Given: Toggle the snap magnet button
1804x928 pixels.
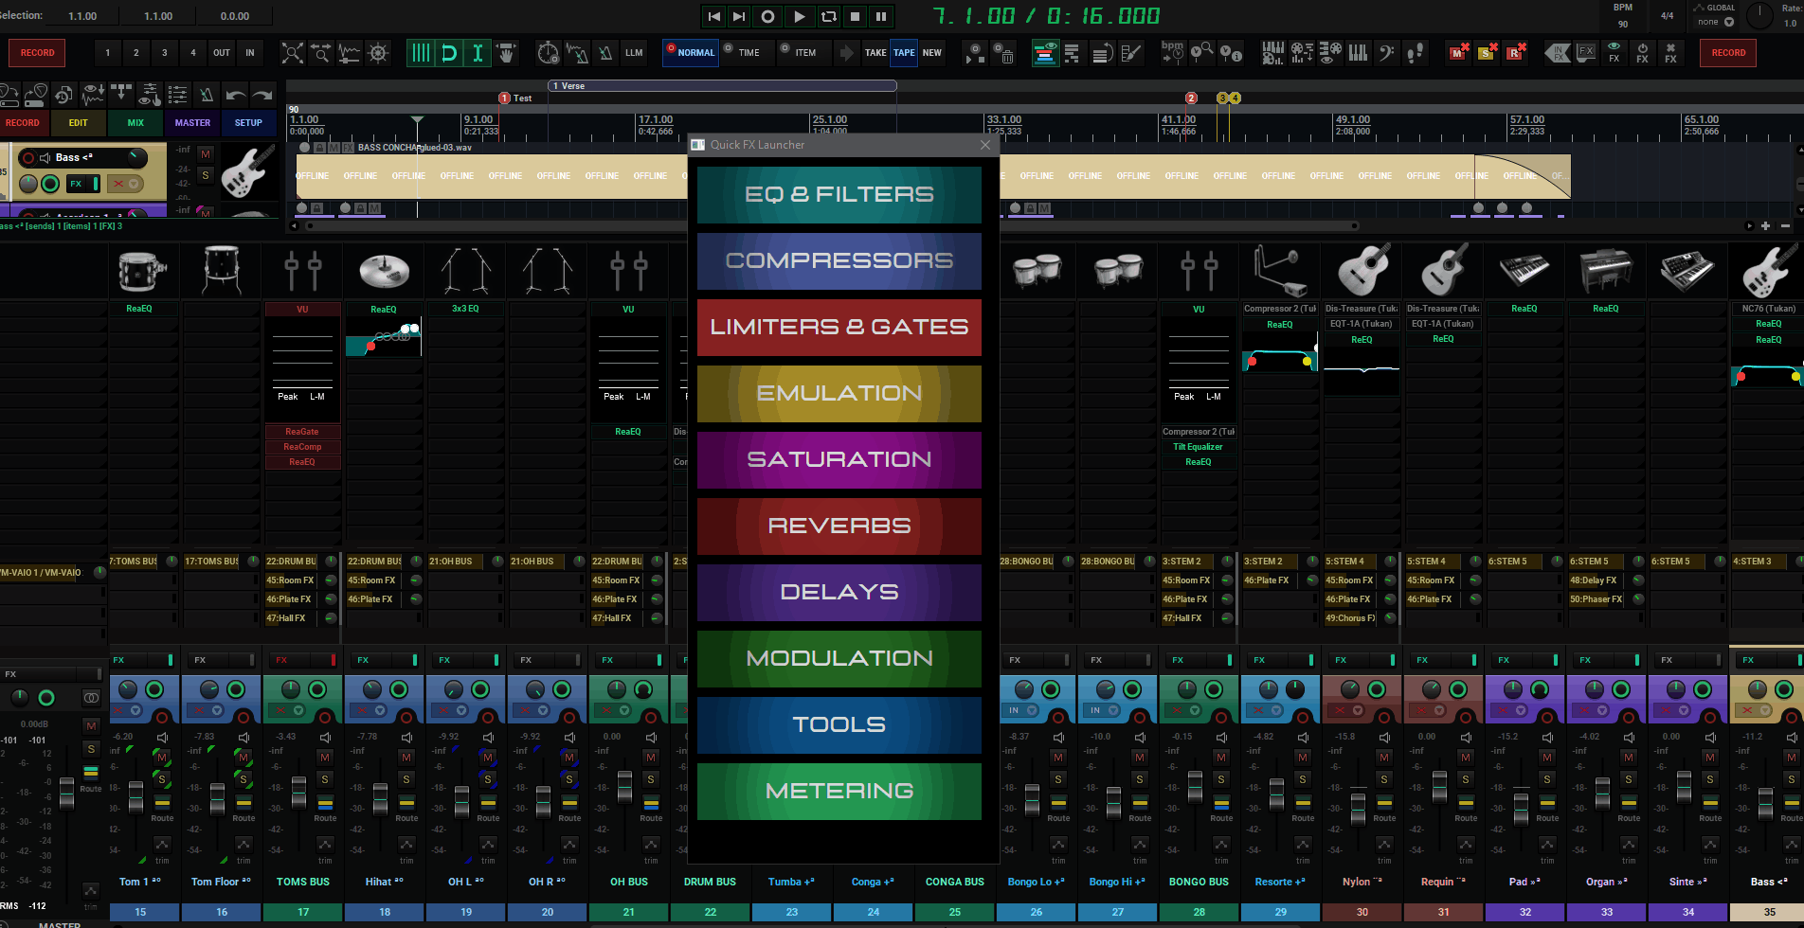Looking at the screenshot, I should click(449, 53).
